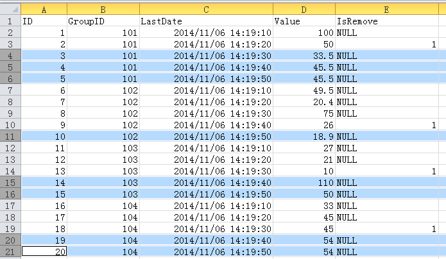Select row 21 header
446x259 pixels.
click(x=10, y=251)
